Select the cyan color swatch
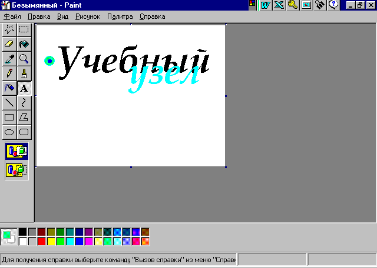Viewport: 377px width, 268px height. (x=70, y=242)
